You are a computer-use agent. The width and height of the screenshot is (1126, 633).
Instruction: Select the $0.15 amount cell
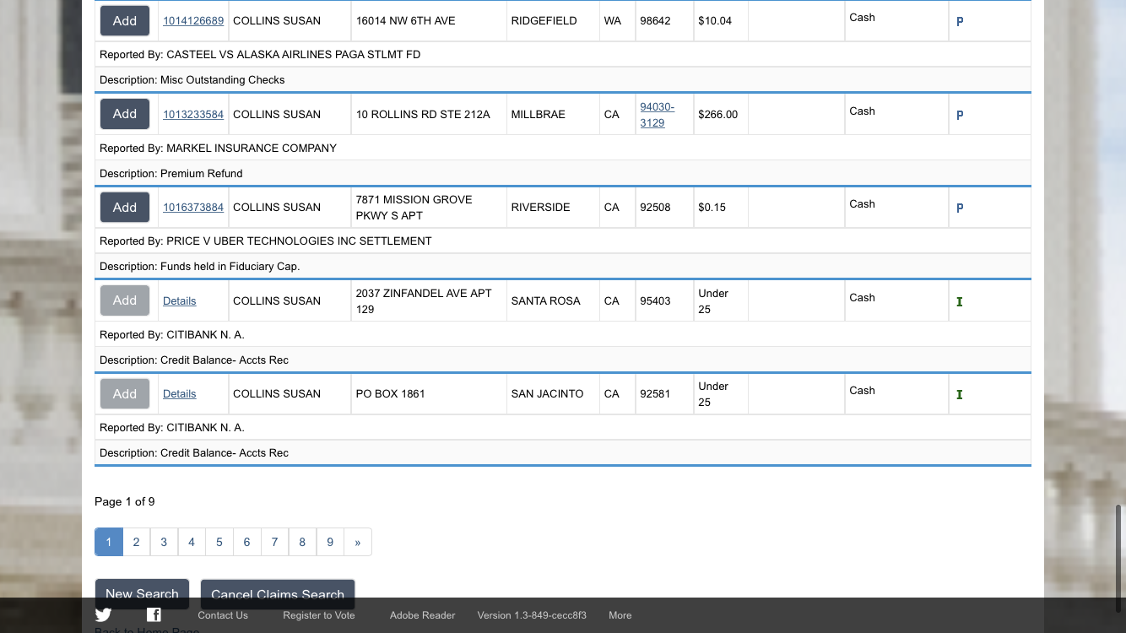(x=721, y=207)
